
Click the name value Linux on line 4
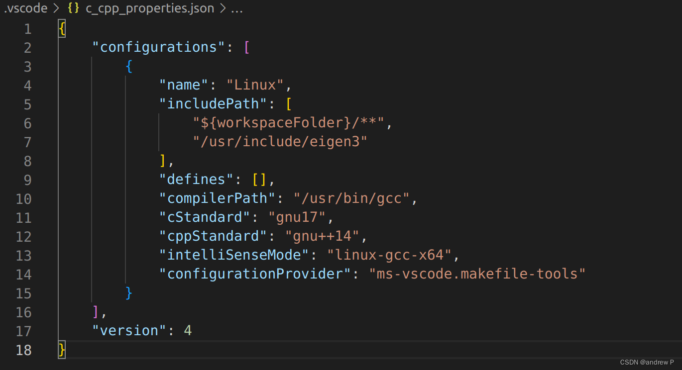point(255,85)
